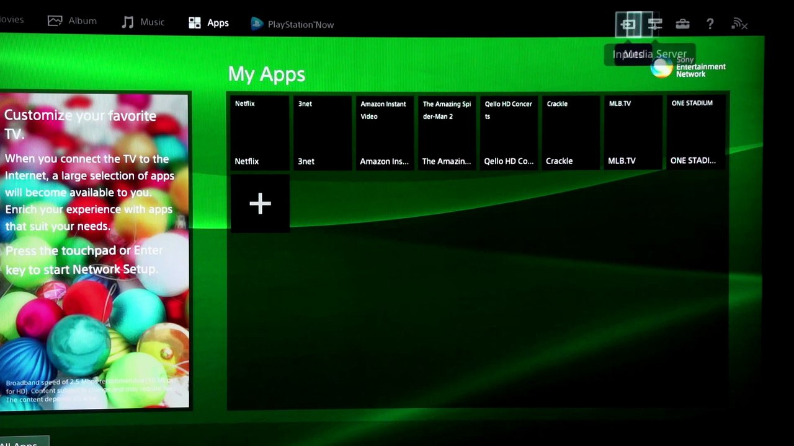Check the network status icon
Viewport: 794px width, 446px height.
click(x=739, y=24)
